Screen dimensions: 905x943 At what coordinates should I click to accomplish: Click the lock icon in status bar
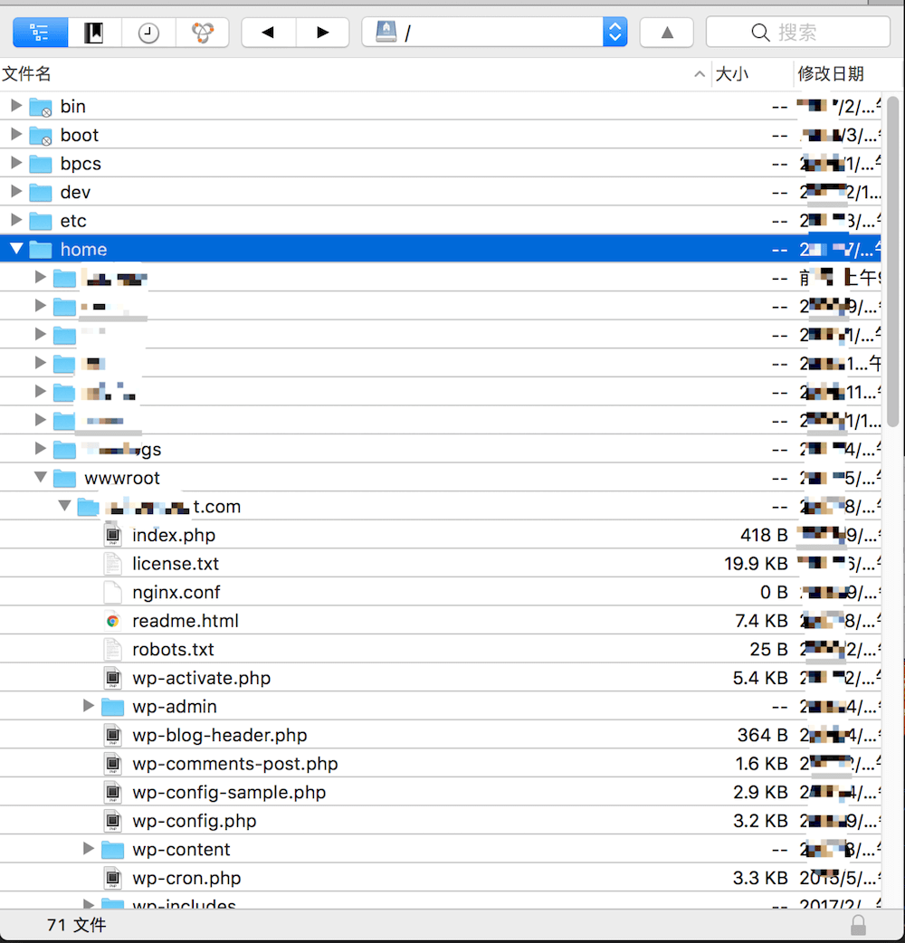858,925
